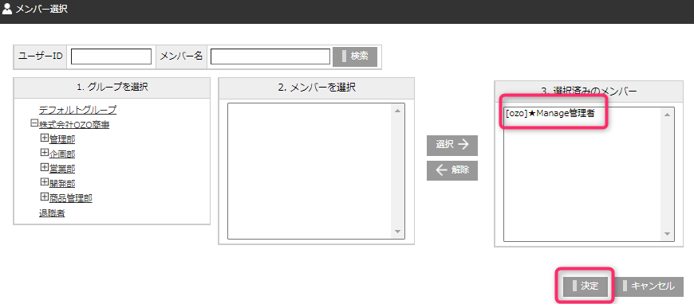Select [ozo]★Manage管理者 in selected members

[550, 113]
